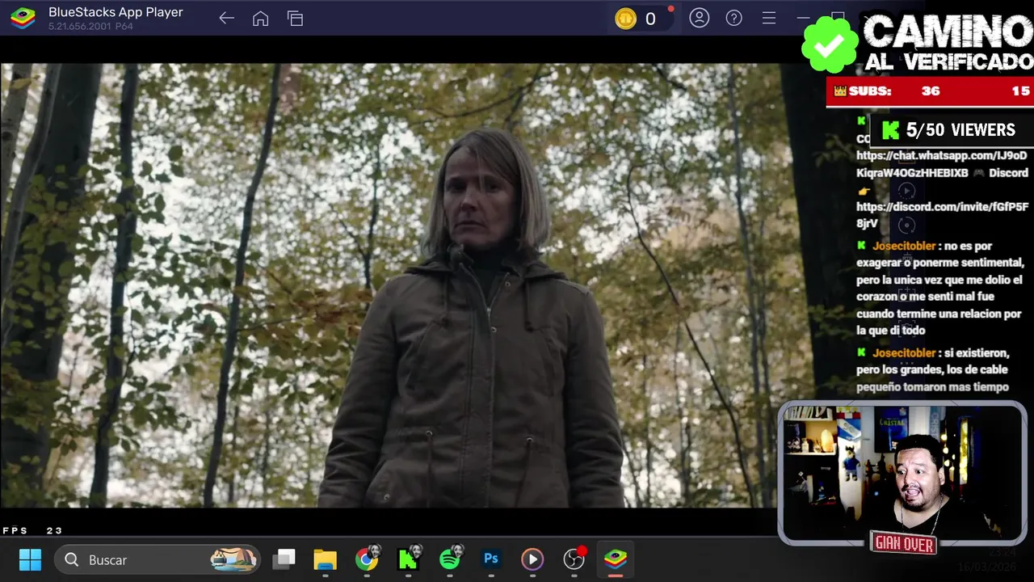Click the Buscar taskbar search field

click(x=158, y=559)
